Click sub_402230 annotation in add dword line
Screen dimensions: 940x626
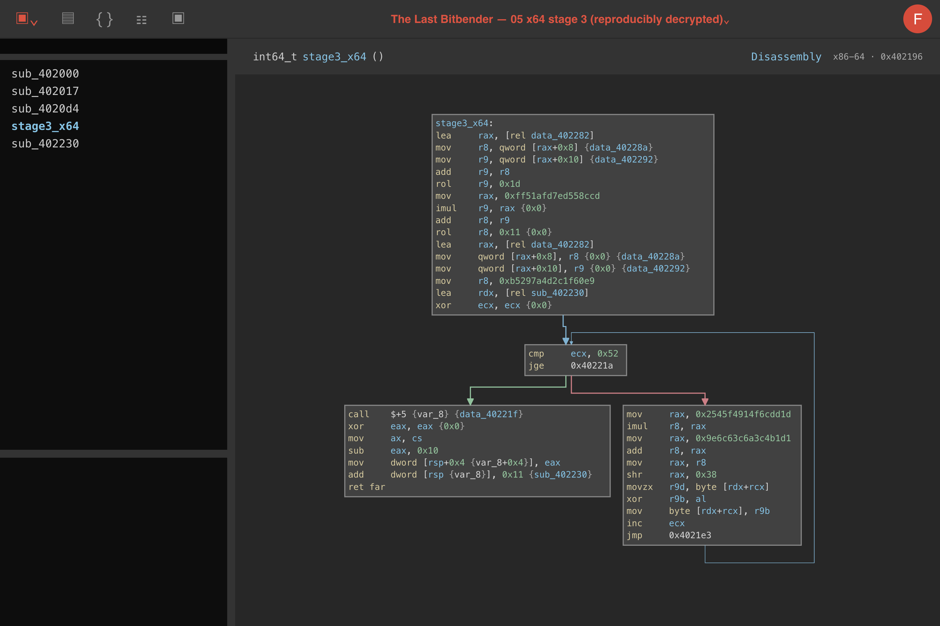point(560,474)
